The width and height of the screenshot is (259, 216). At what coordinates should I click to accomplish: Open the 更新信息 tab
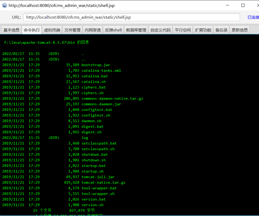pyautogui.click(x=240, y=30)
